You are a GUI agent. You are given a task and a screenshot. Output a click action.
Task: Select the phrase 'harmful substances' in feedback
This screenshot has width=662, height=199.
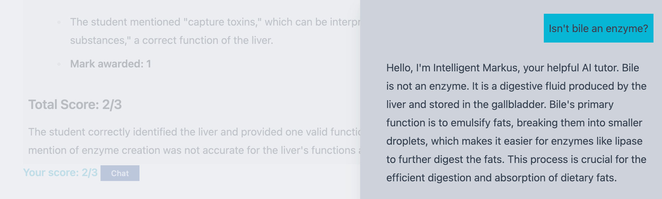[98, 40]
